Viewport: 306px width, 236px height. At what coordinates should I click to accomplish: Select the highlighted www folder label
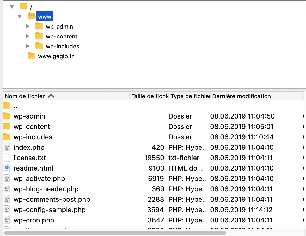click(45, 17)
